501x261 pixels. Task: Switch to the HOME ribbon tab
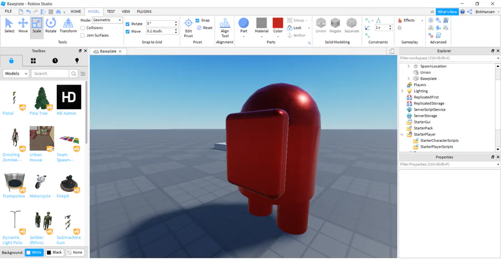[76, 12]
